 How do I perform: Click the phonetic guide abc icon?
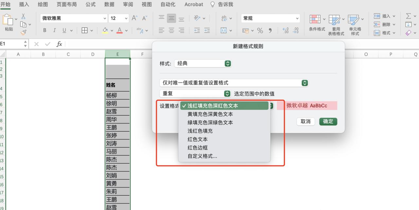140,30
